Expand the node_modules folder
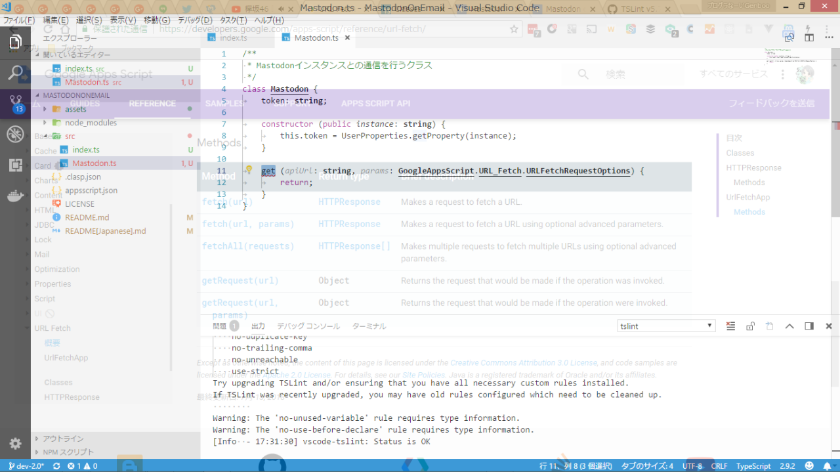This screenshot has width=840, height=472. [91, 123]
